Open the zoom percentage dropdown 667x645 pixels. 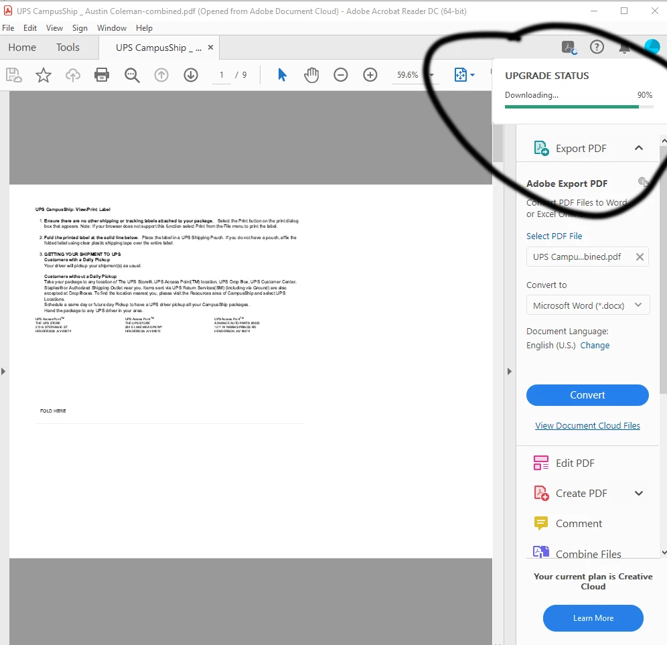click(x=431, y=75)
